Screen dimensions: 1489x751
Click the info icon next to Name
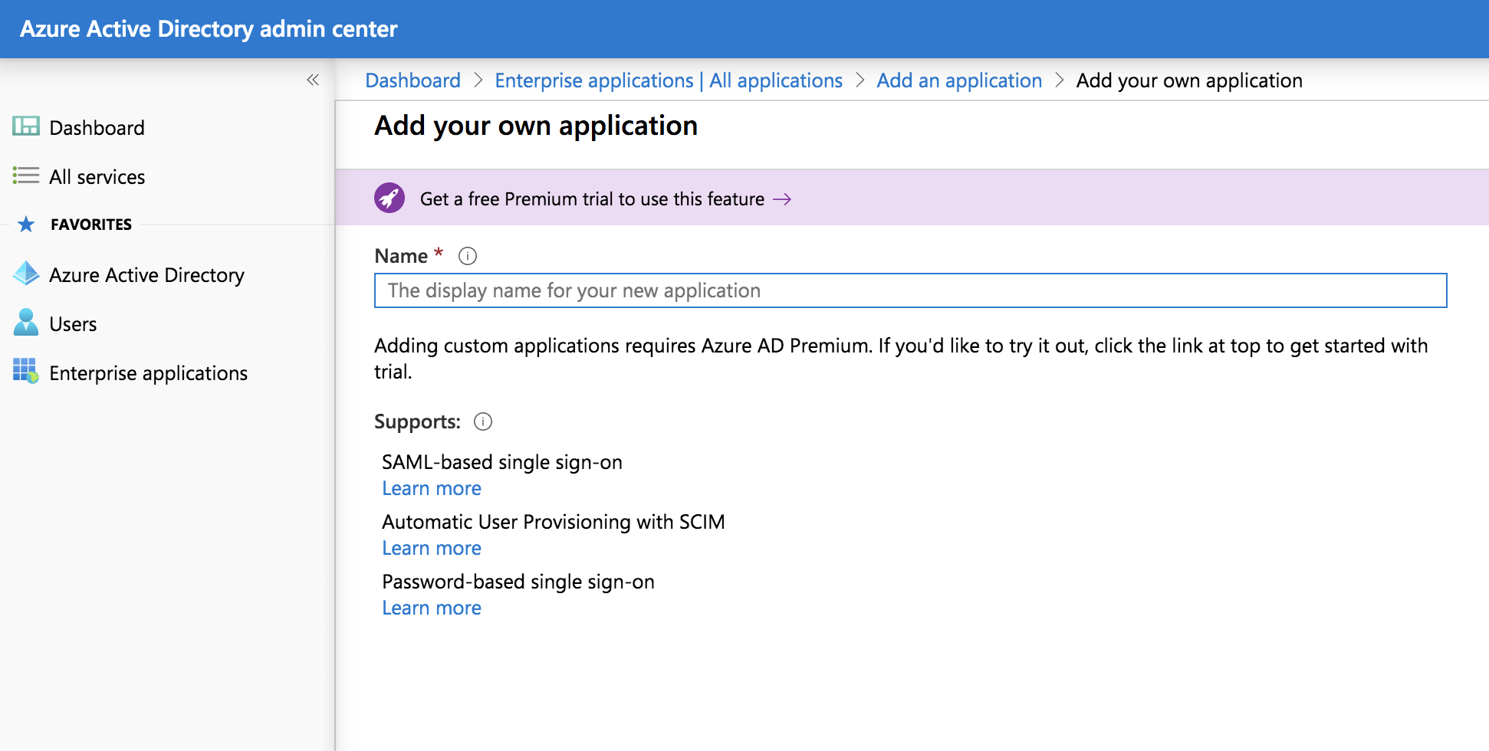(x=468, y=256)
